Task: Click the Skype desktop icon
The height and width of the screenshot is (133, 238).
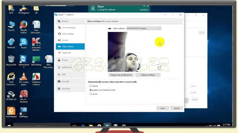Action: pyautogui.click(x=24, y=43)
